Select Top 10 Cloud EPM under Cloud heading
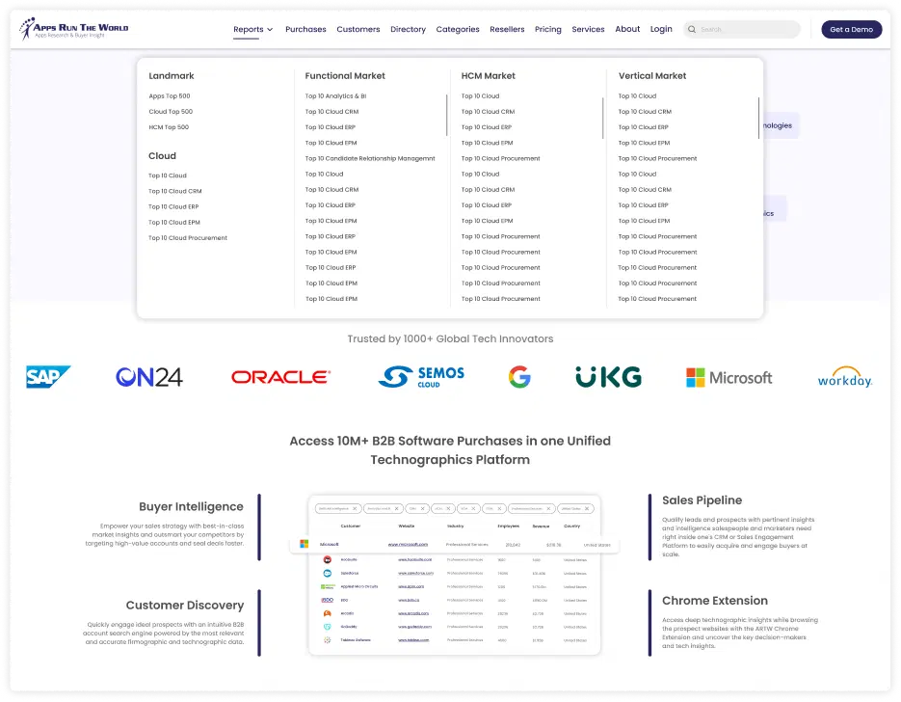Image resolution: width=901 pixels, height=702 pixels. tap(174, 222)
